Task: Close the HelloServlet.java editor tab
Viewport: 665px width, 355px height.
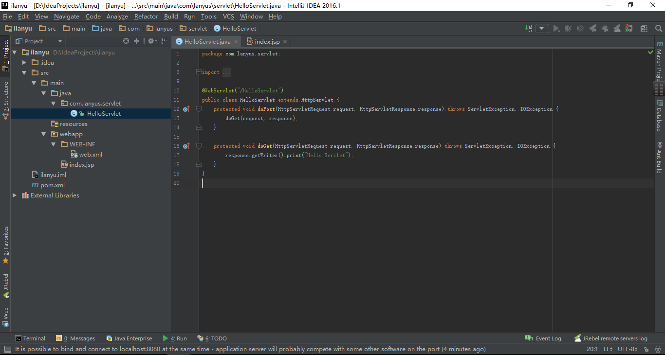Action: coord(236,42)
